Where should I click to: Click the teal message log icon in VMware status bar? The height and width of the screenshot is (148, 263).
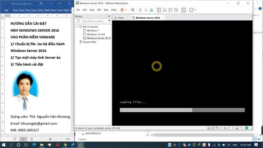coord(247,128)
